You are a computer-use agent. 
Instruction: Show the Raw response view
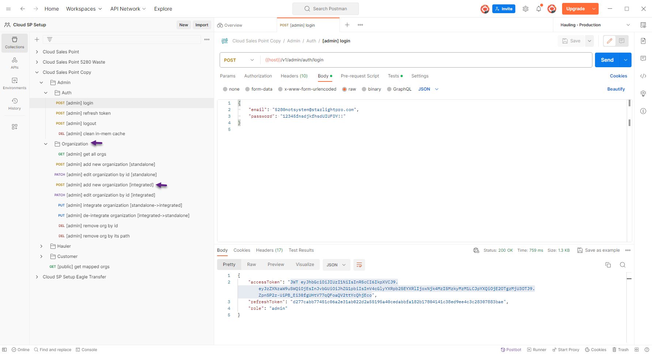point(251,264)
